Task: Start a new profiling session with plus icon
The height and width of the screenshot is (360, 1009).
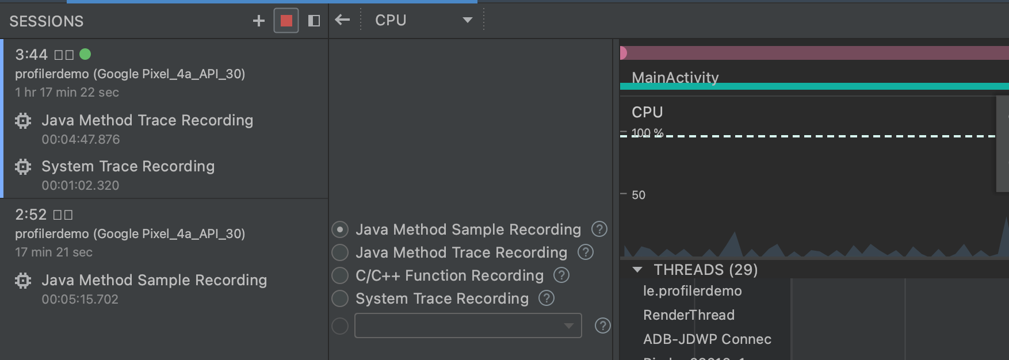Action: click(x=259, y=21)
